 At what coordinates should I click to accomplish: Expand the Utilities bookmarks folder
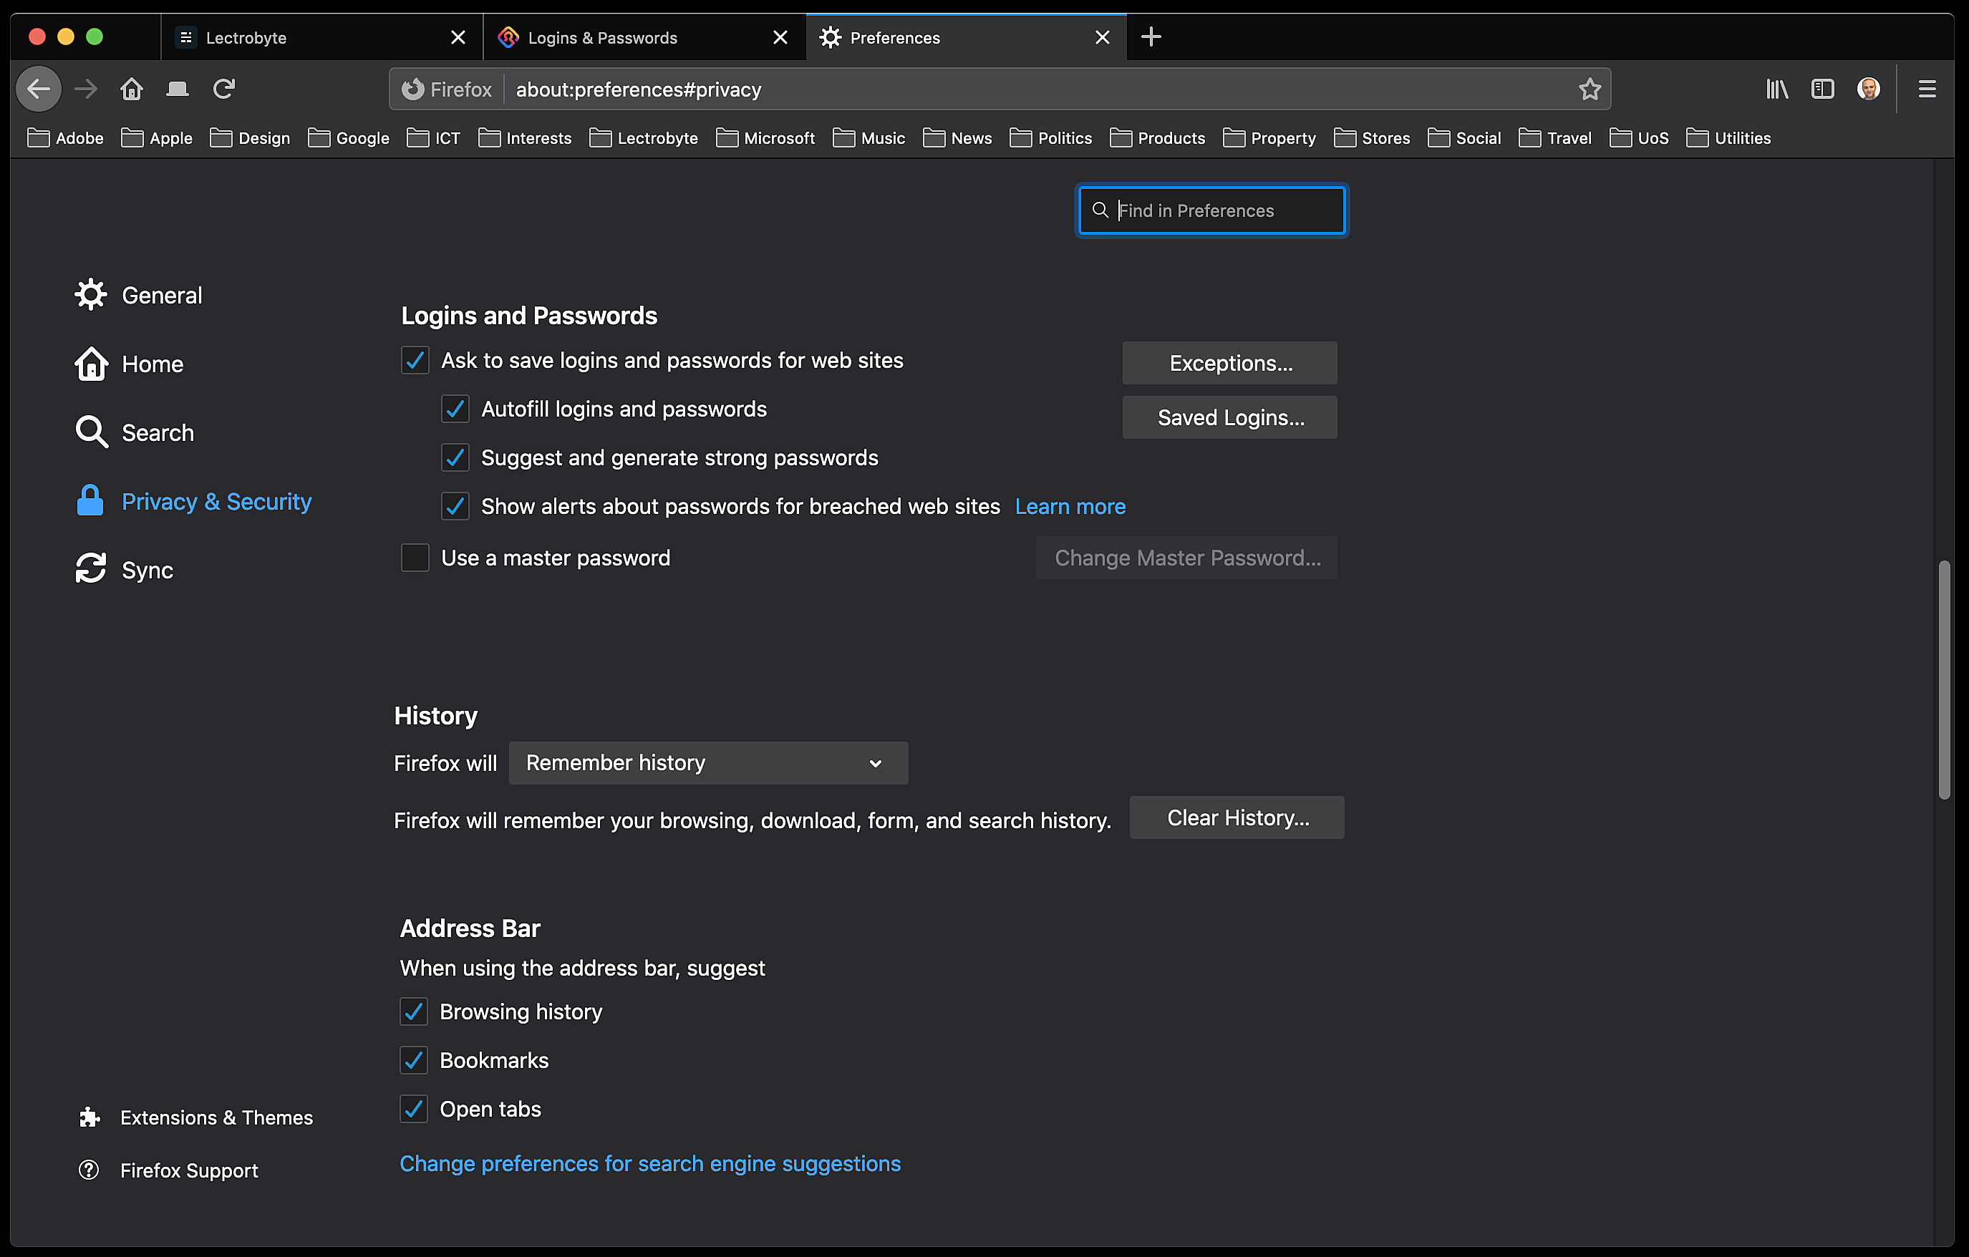[1728, 138]
